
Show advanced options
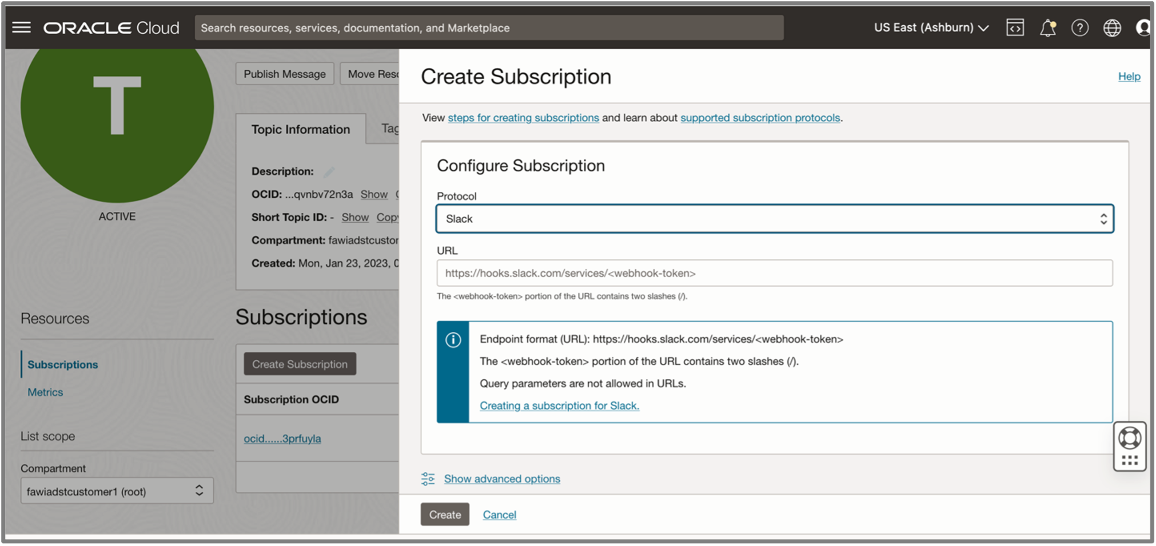coord(501,479)
